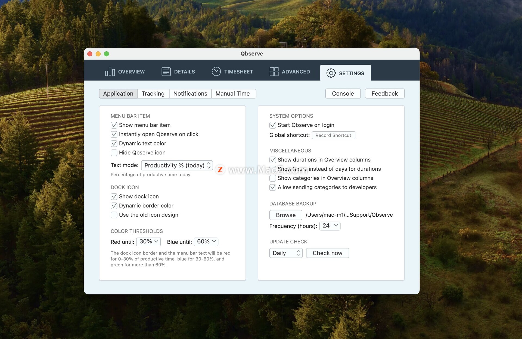Select the SETTINGS tab label
522x339 pixels.
click(x=352, y=73)
